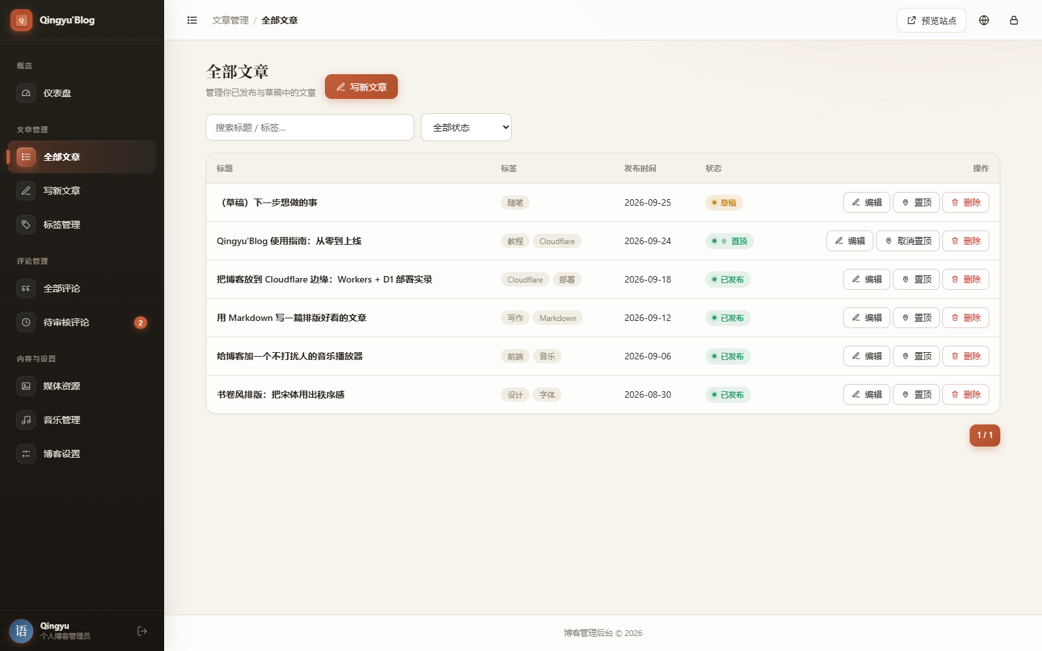Pin the 用 Markdown 写一篇 article
This screenshot has height=651, width=1042.
pyautogui.click(x=916, y=318)
